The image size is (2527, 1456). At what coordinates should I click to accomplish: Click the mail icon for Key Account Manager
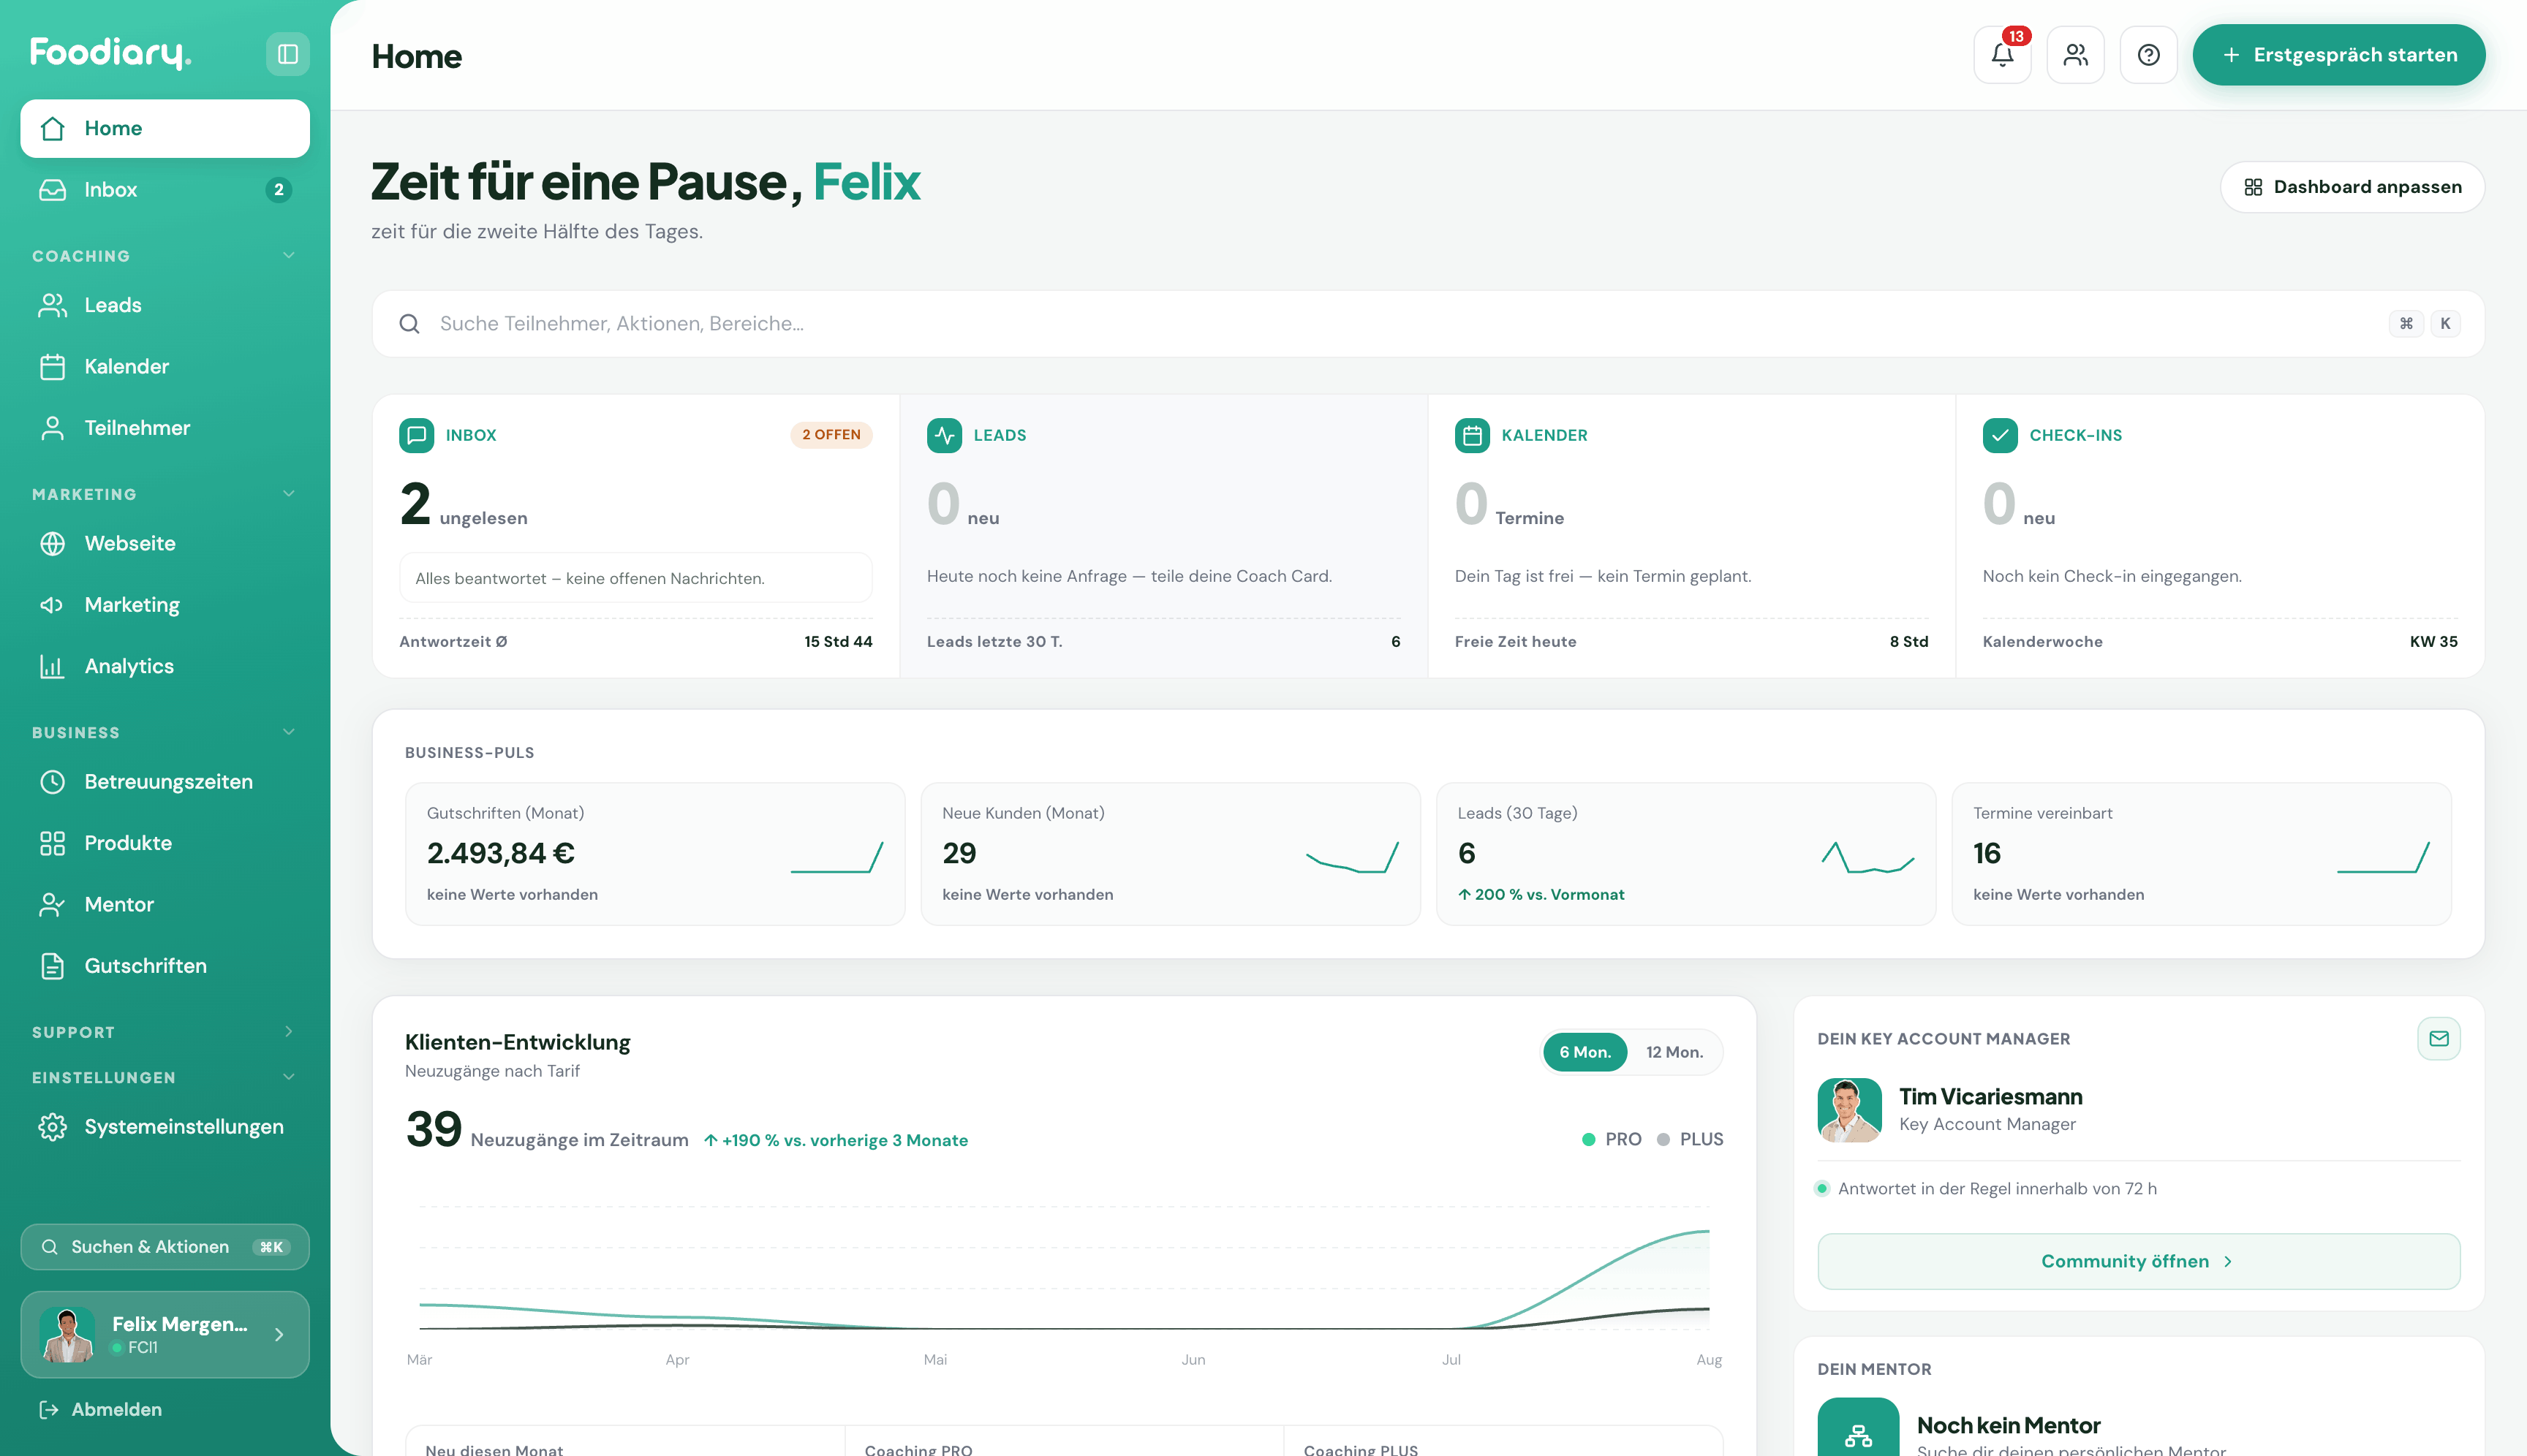[2438, 1038]
